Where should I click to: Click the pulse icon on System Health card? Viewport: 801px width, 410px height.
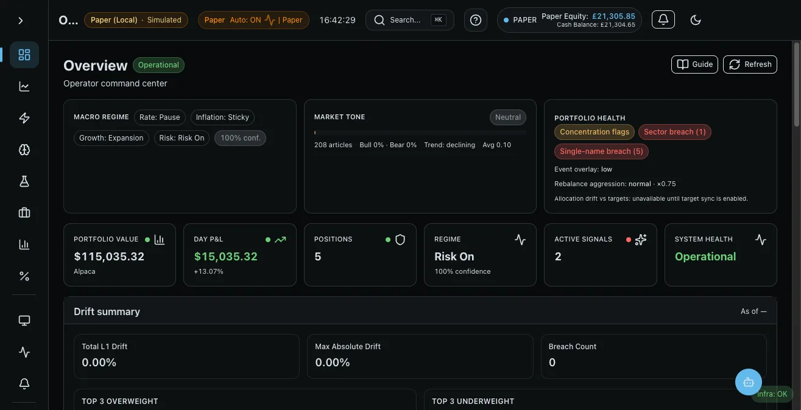click(x=761, y=240)
